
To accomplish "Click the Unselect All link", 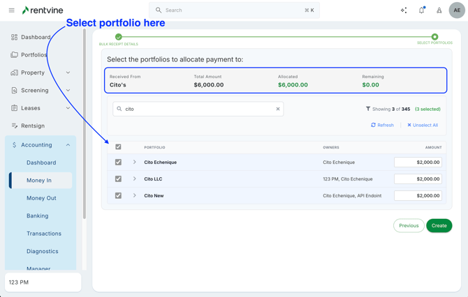I will pyautogui.click(x=423, y=125).
